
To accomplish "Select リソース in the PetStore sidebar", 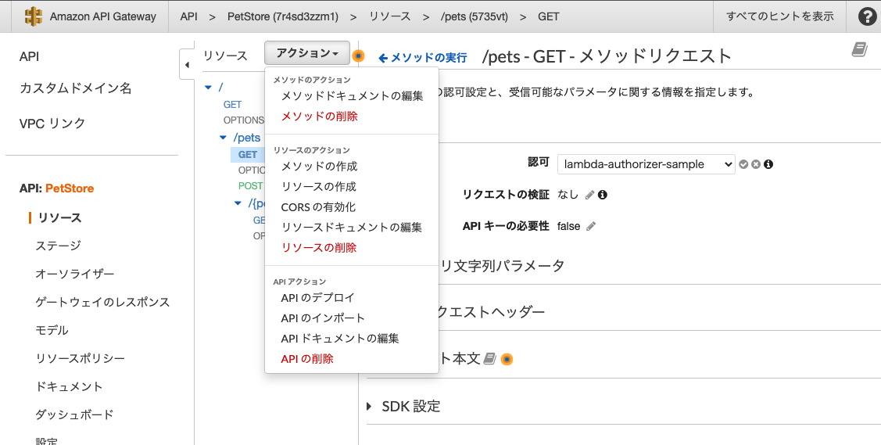I will (x=59, y=217).
